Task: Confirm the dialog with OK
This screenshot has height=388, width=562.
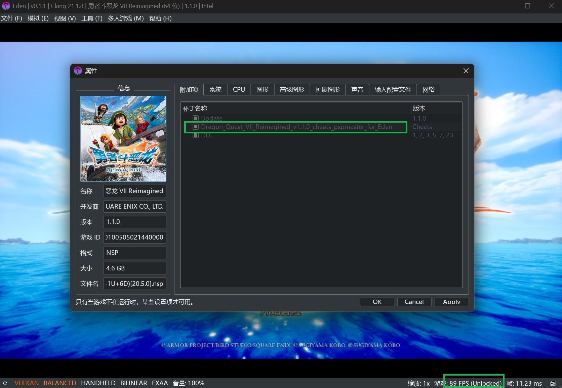Action: coord(377,302)
